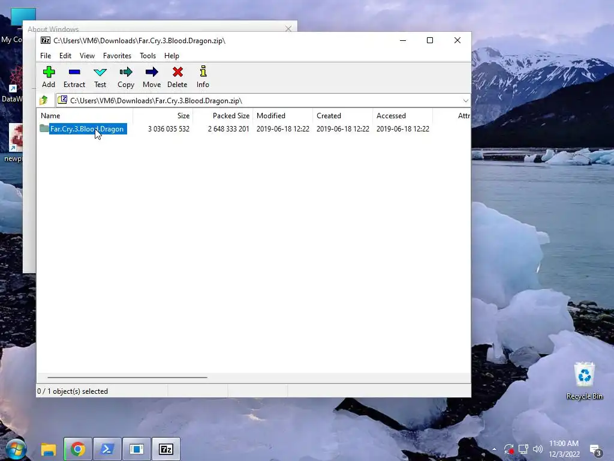Open PowerShell from taskbar
This screenshot has width=614, height=461.
(x=107, y=449)
